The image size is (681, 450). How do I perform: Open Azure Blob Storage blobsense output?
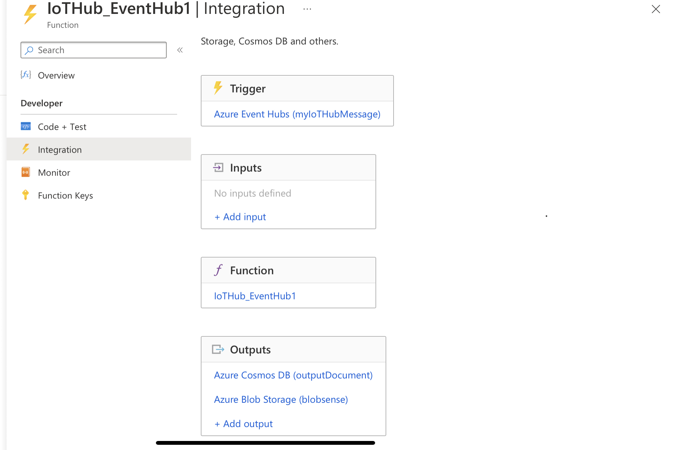[x=280, y=400]
